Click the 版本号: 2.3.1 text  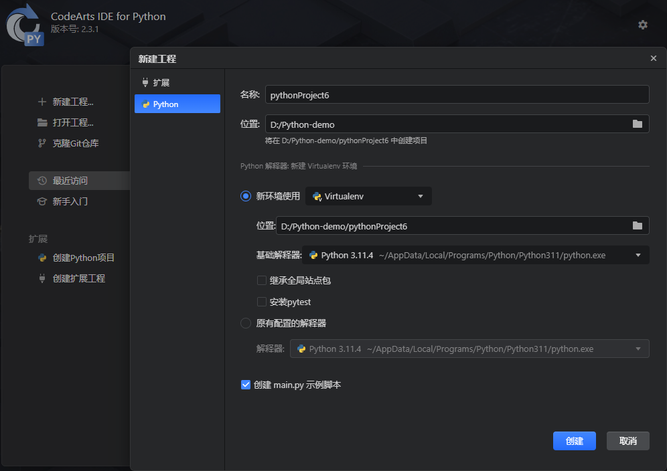75,29
